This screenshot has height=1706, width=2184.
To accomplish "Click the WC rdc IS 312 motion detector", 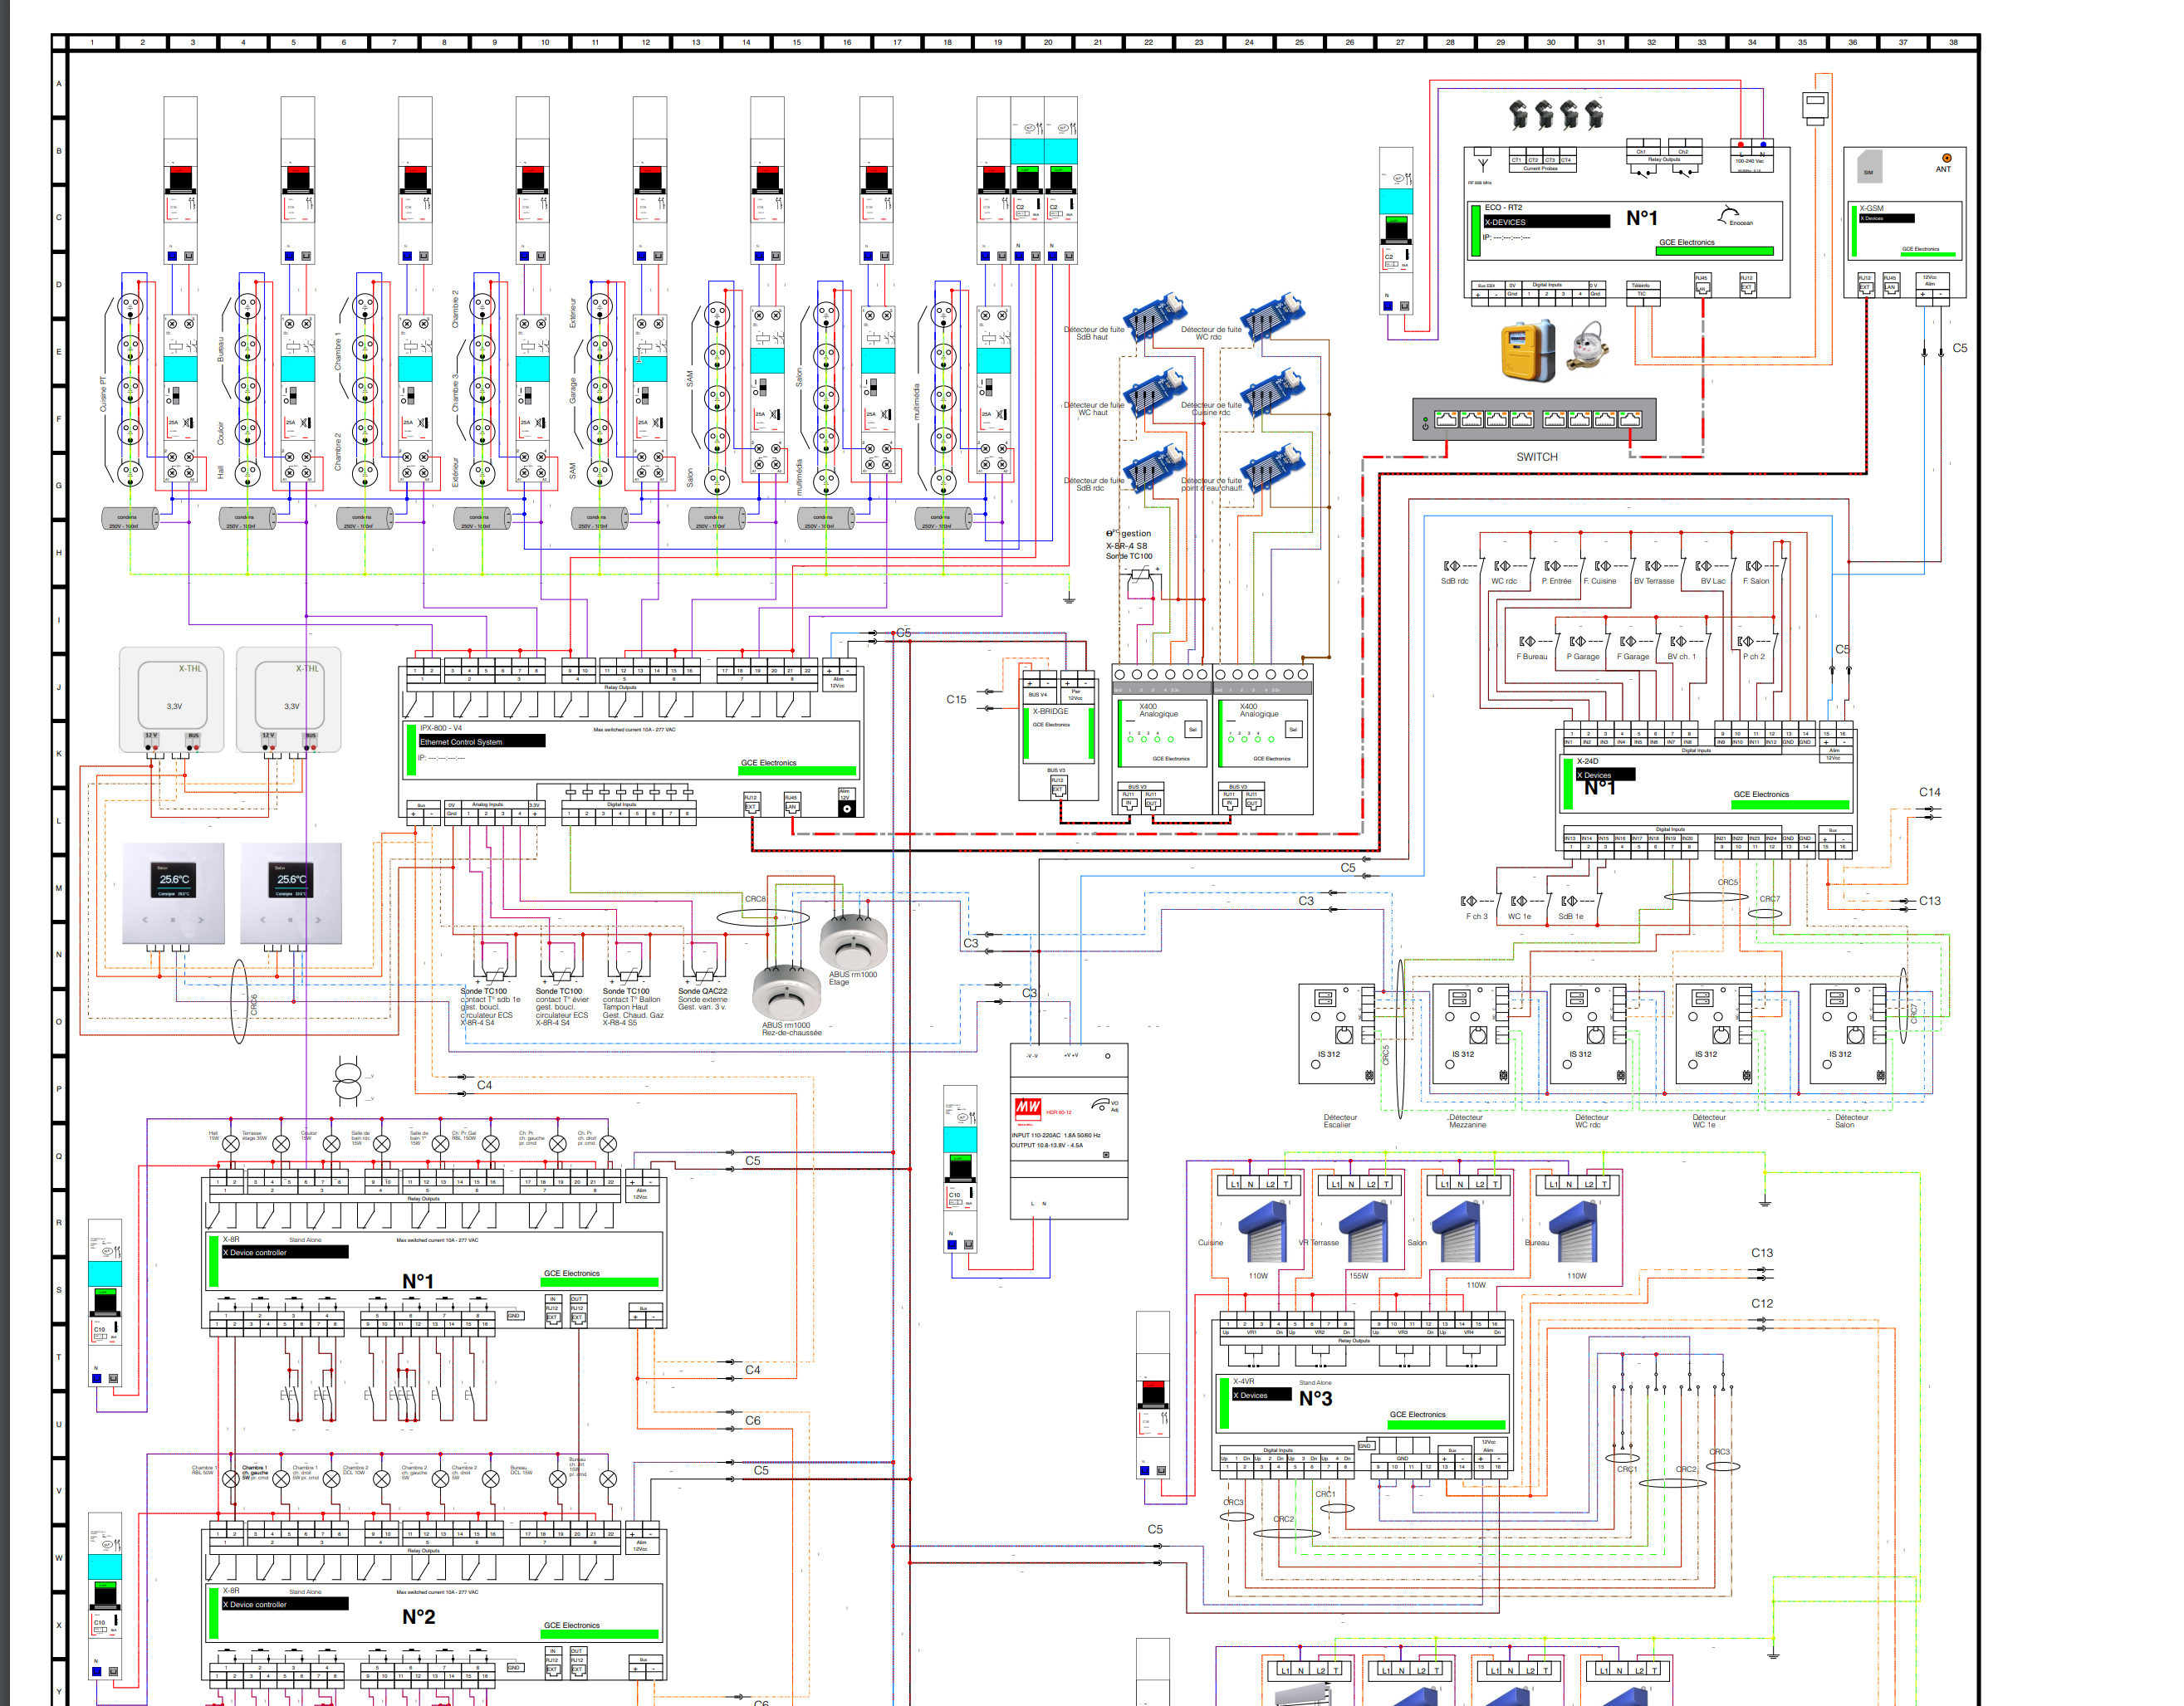I will (1588, 1034).
